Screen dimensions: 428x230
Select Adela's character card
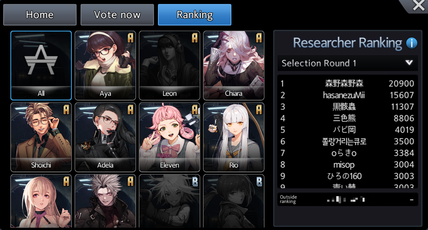tap(105, 137)
